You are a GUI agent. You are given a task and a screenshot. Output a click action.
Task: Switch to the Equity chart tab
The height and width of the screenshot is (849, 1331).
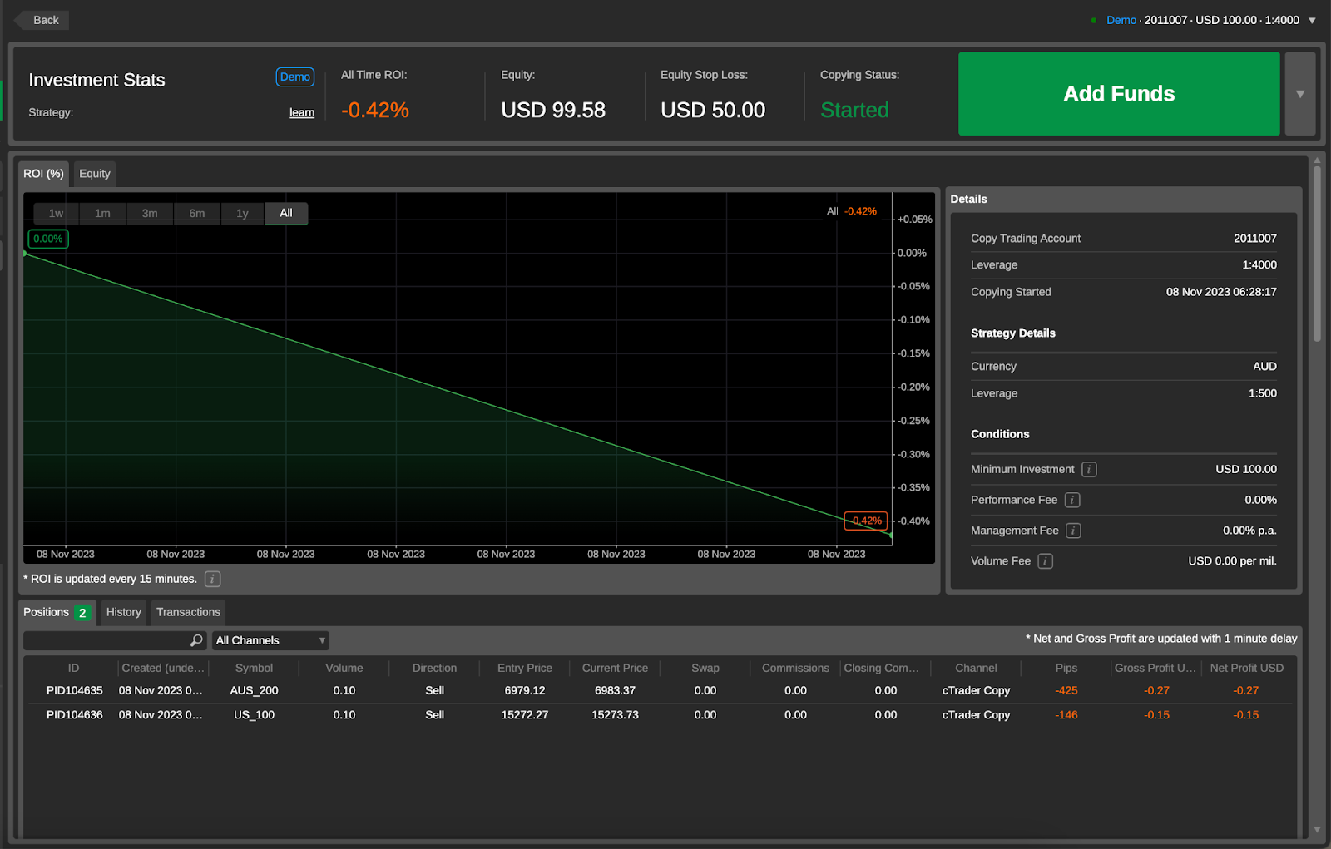(94, 174)
